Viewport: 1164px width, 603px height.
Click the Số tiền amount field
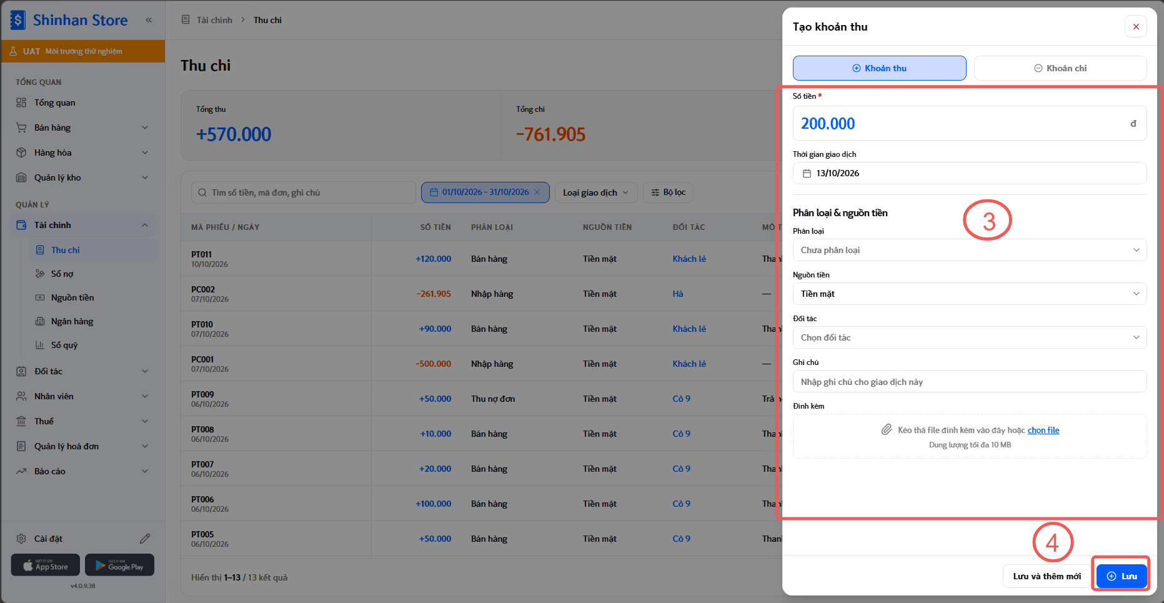(970, 123)
